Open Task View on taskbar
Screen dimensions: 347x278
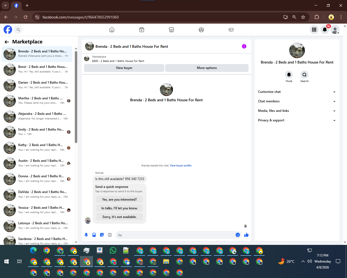click(x=20, y=261)
